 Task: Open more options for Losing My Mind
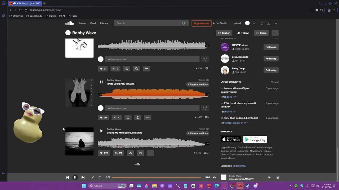[x=150, y=153]
